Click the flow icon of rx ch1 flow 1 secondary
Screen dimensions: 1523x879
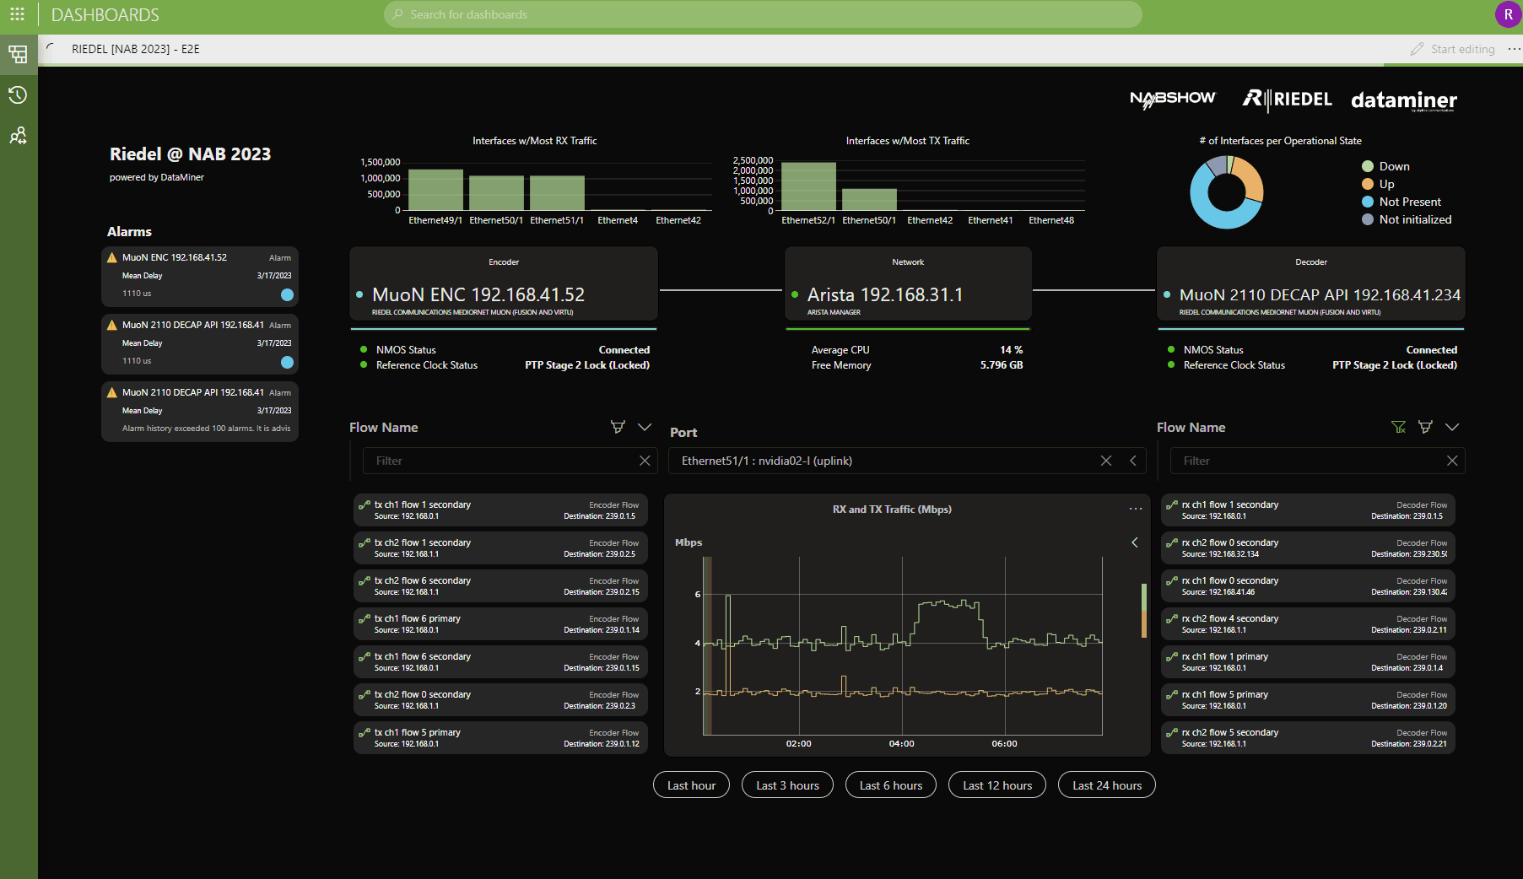pyautogui.click(x=1172, y=504)
